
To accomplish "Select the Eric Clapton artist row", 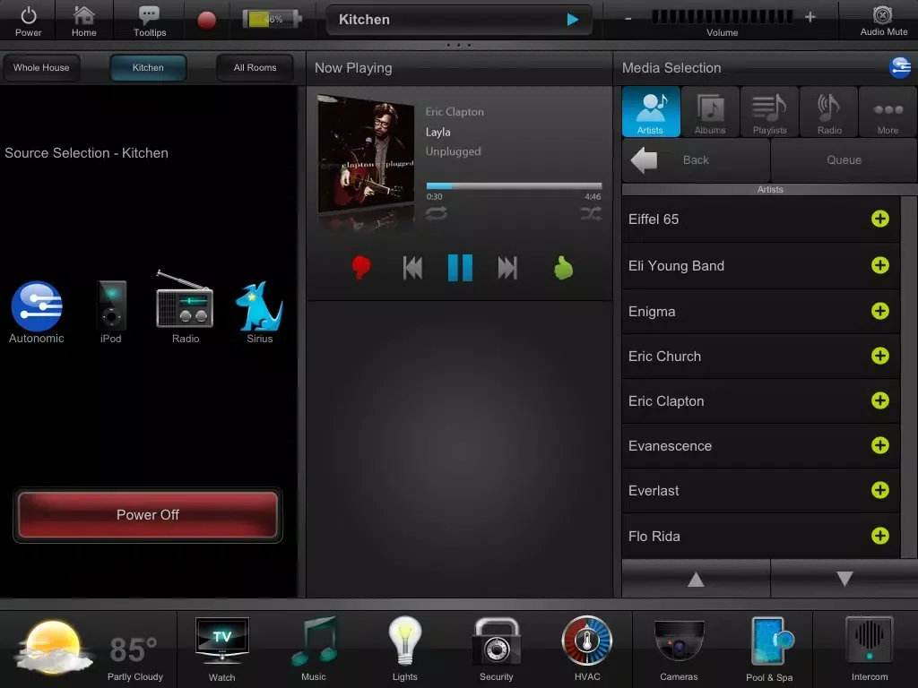I will [760, 401].
